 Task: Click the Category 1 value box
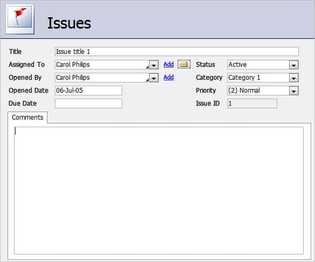pyautogui.click(x=258, y=78)
